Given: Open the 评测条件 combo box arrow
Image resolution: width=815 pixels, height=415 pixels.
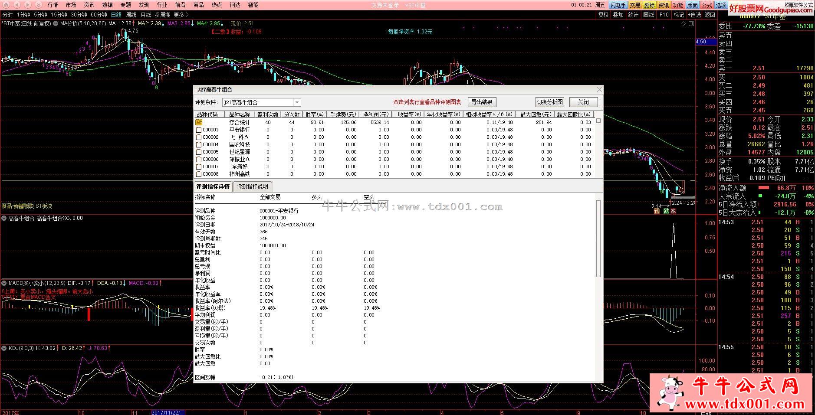Looking at the screenshot, I should click(297, 102).
